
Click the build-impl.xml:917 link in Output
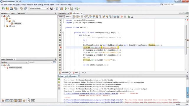click(93, 100)
